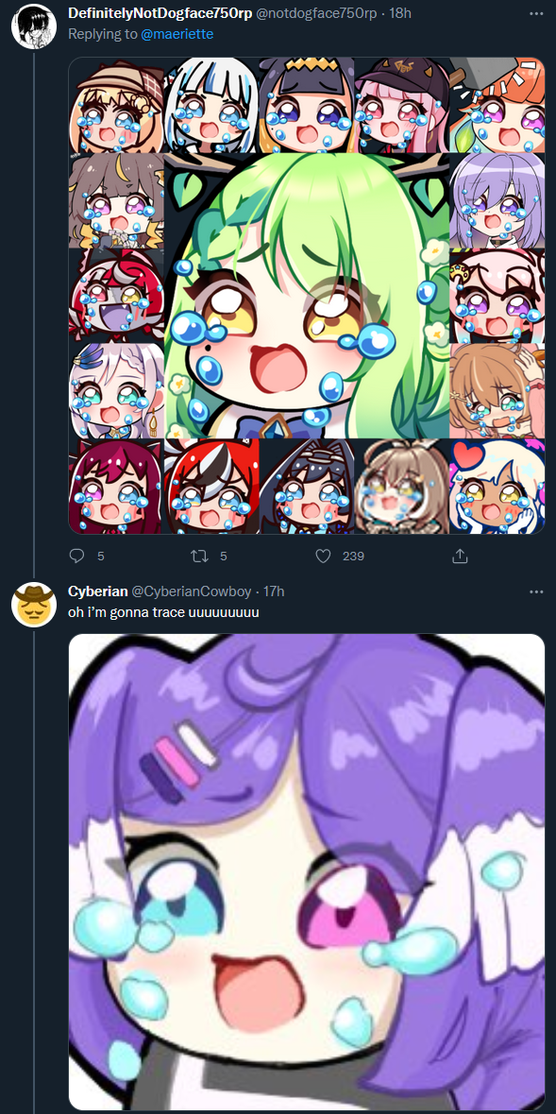The image size is (556, 1114).
Task: Click the retweet count number 5
Action: pos(224,557)
